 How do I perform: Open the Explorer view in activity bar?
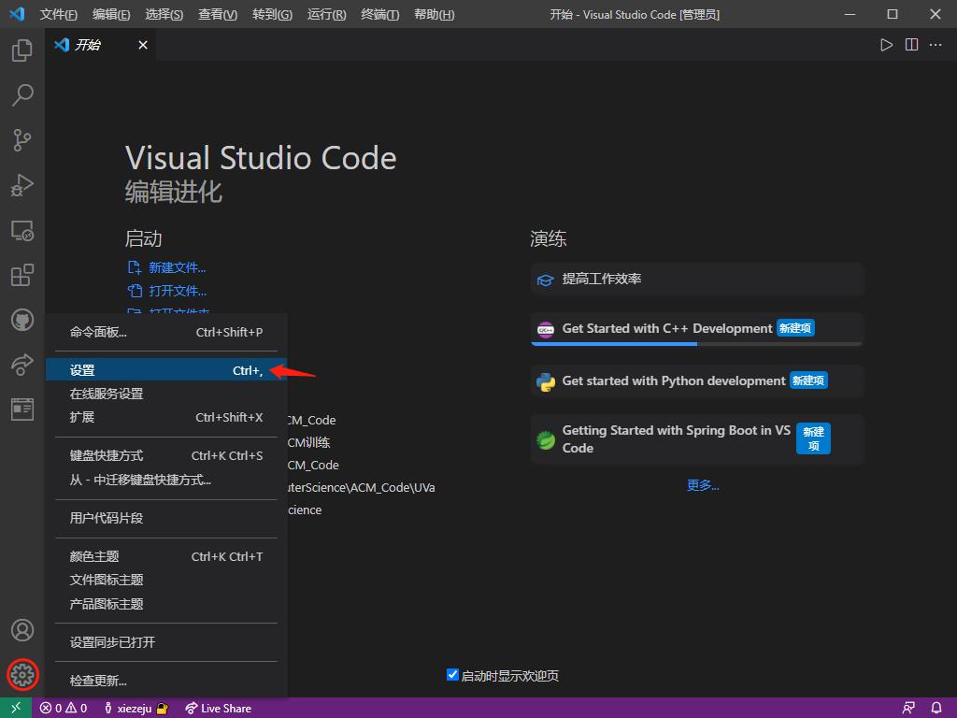(x=22, y=50)
